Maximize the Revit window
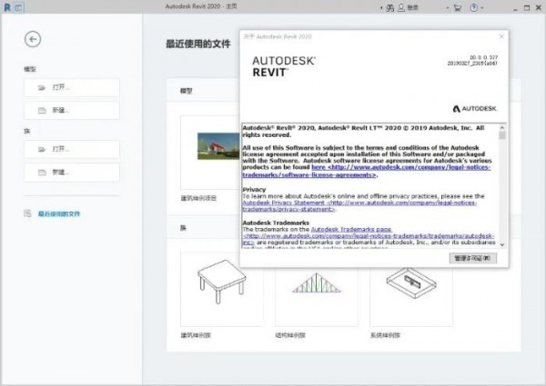 coord(527,7)
